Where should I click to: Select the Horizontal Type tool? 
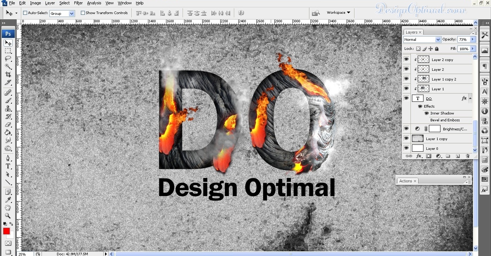[8, 166]
